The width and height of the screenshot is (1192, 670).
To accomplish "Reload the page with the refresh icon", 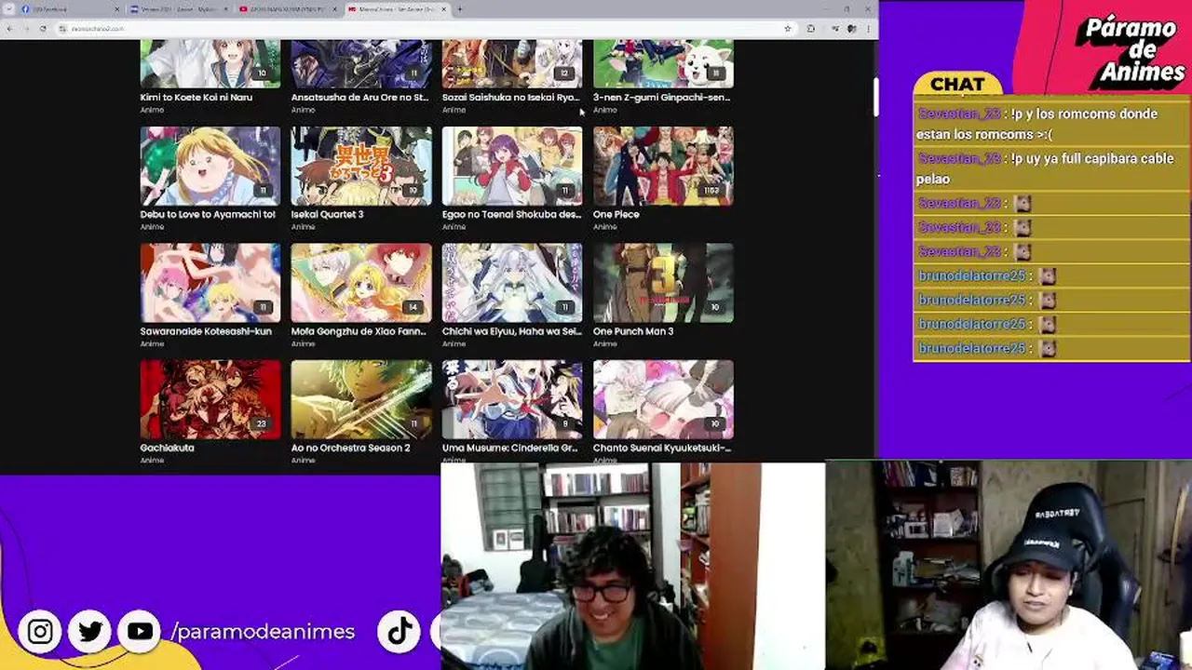I will [x=43, y=29].
